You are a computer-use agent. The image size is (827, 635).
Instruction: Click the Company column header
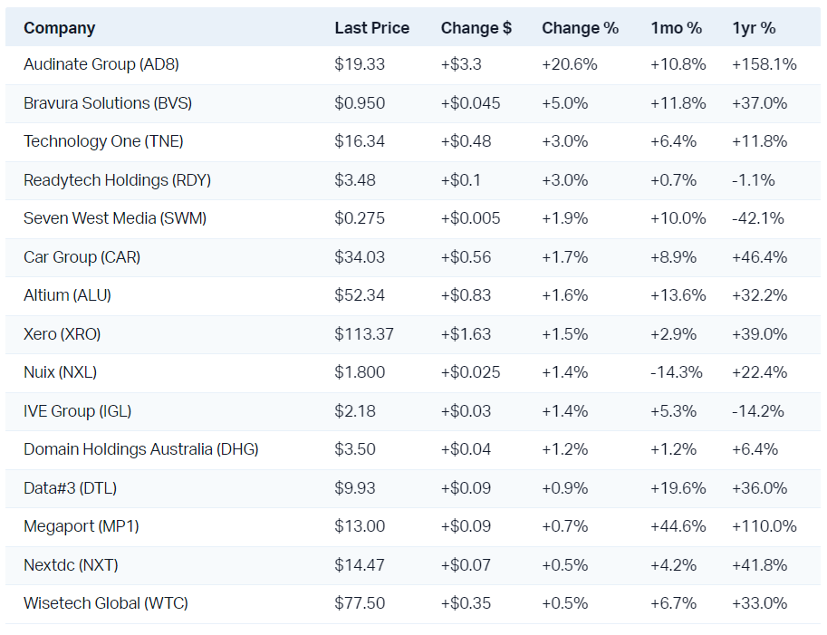click(59, 28)
